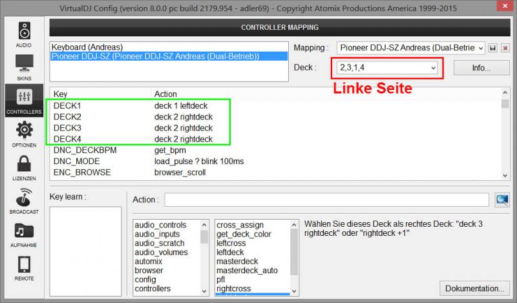517x303 pixels.
Task: Open the Aufnahme recording section
Action: pyautogui.click(x=24, y=235)
